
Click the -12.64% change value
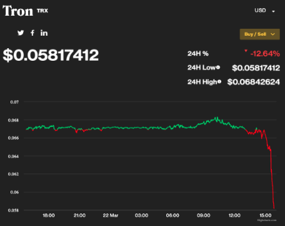tap(265, 54)
